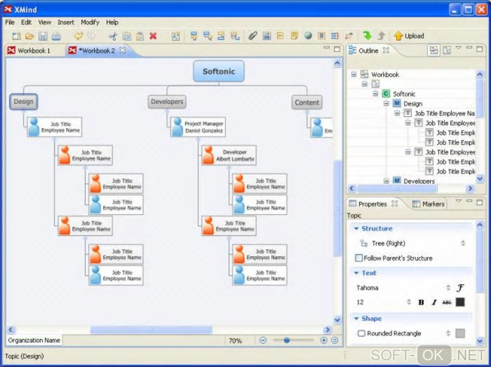The image size is (491, 367).
Task: Select the Developer Albert Lombarte node
Action: tap(229, 155)
